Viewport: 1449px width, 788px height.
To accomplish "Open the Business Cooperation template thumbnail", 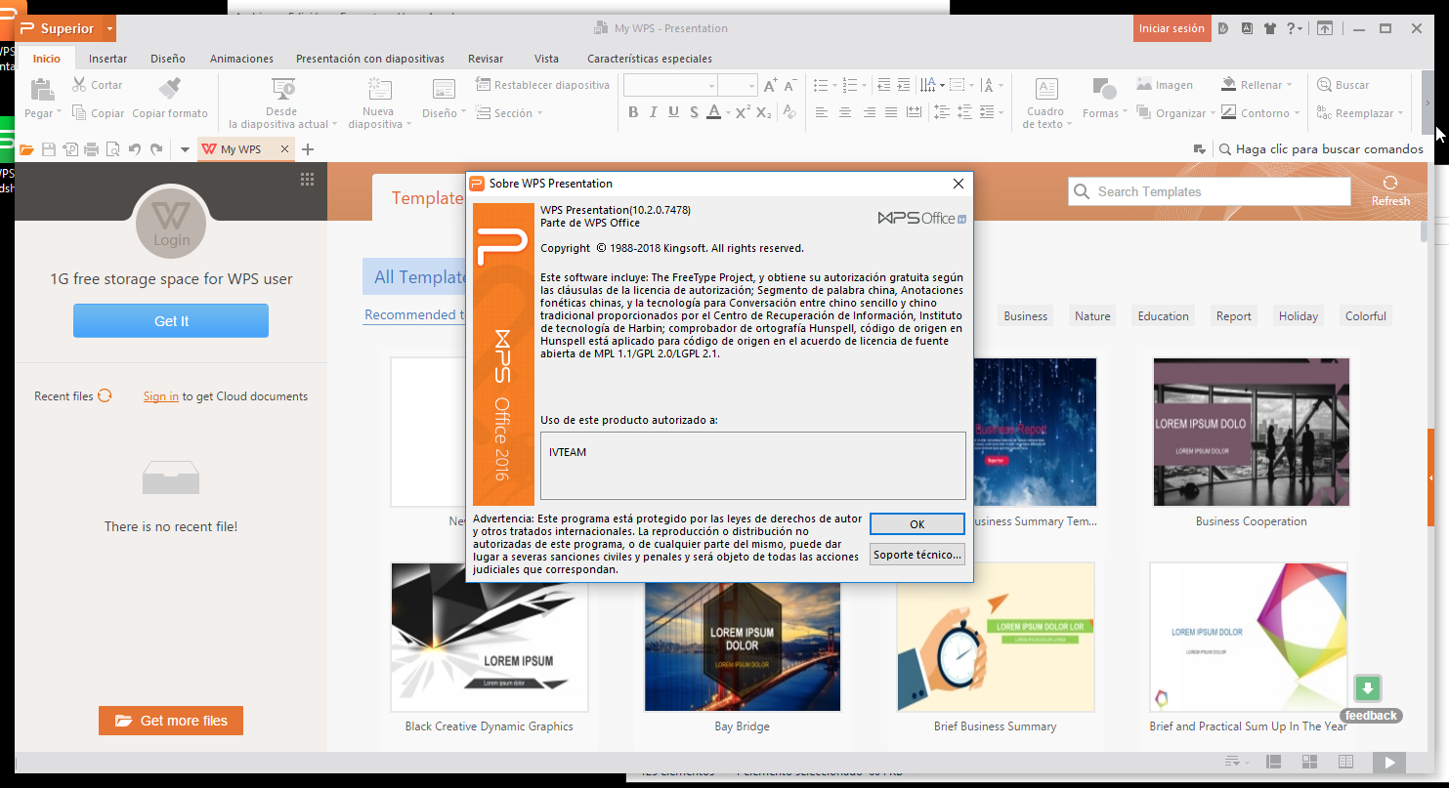I will click(x=1252, y=432).
